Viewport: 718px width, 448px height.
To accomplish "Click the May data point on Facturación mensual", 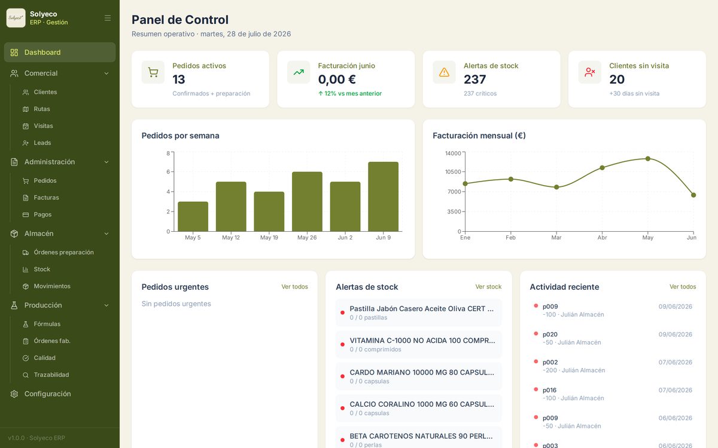I will point(648,159).
